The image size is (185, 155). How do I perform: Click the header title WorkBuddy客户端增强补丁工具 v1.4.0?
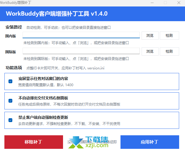(57, 14)
